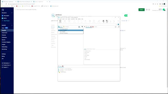Go back with the browser back arrow
Image resolution: width=168 pixels, height=94 pixels.
[x=2, y=4]
